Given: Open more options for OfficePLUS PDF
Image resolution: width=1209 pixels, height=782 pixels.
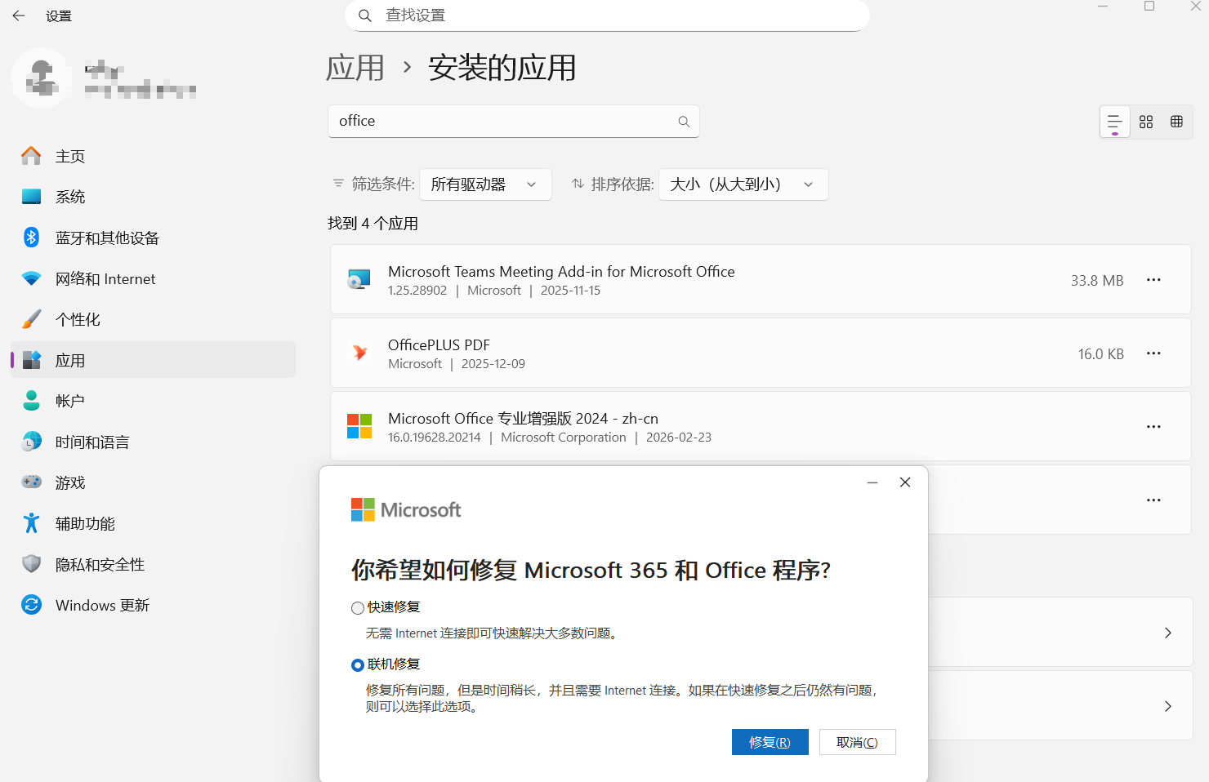Looking at the screenshot, I should coord(1153,353).
